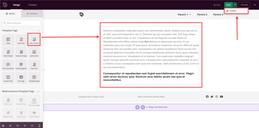Open the Twitter icon in footer

[x=212, y=97]
